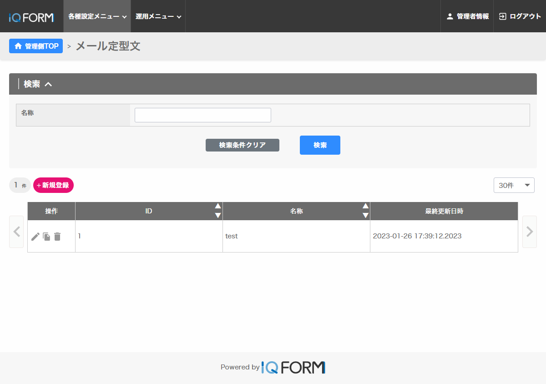Click the copy icon in row 1
The width and height of the screenshot is (546, 384).
(x=46, y=237)
